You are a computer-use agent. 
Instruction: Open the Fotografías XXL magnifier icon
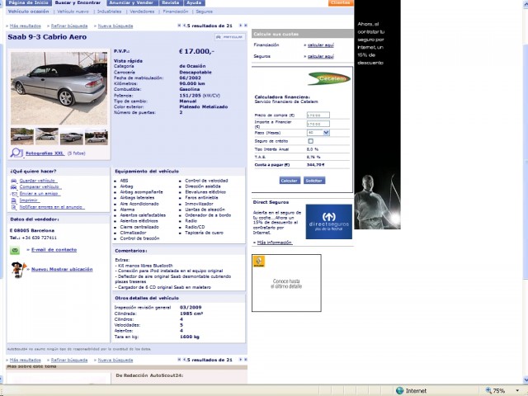tap(16, 153)
